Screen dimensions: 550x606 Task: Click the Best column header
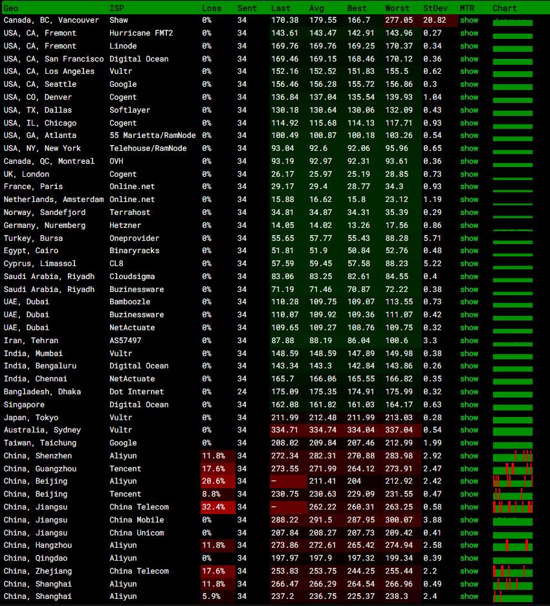(357, 8)
